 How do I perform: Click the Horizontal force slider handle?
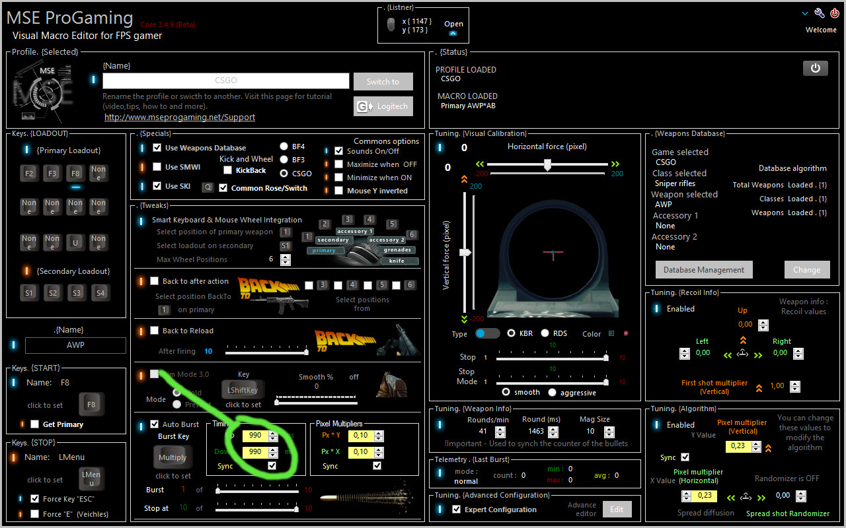pos(547,164)
